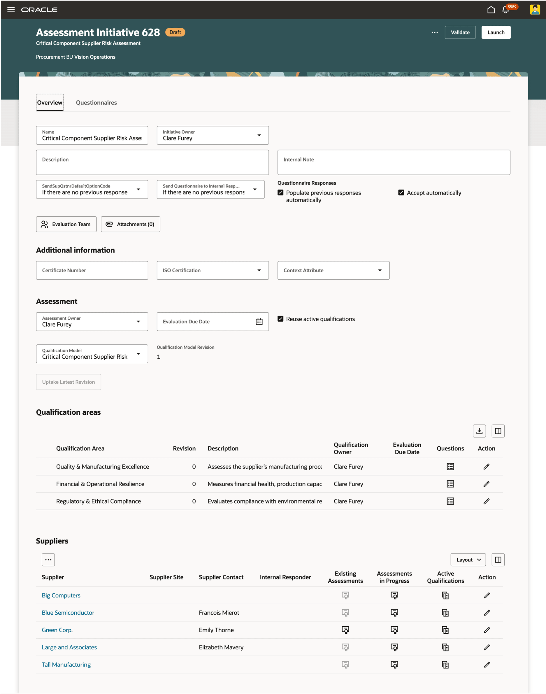Open Attachments (0)
Image resolution: width=546 pixels, height=694 pixels.
pos(130,224)
